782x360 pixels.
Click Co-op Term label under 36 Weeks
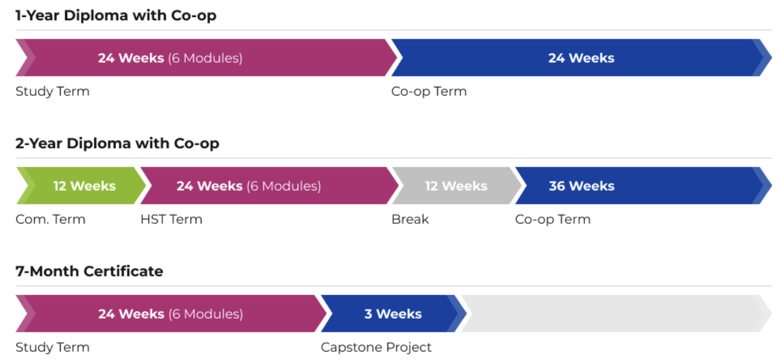tap(553, 219)
